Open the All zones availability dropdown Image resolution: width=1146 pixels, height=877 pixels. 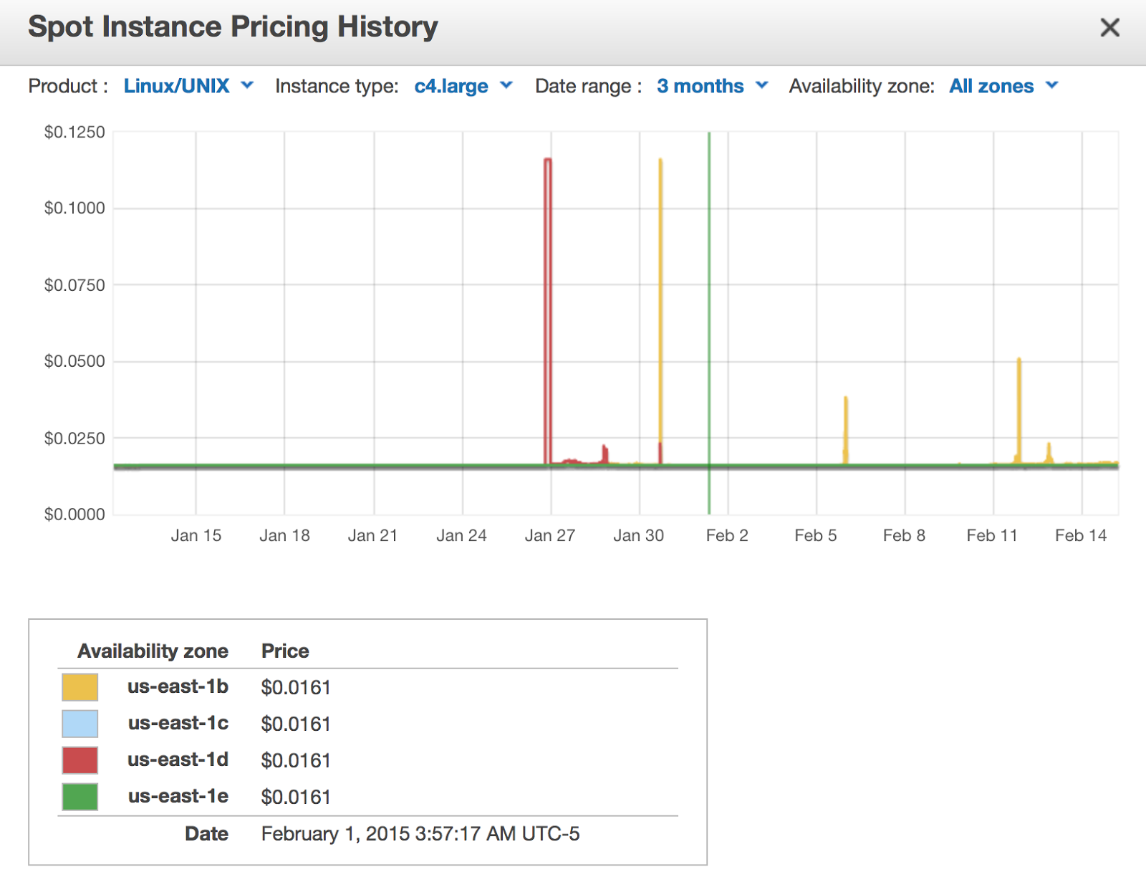[x=1003, y=86]
